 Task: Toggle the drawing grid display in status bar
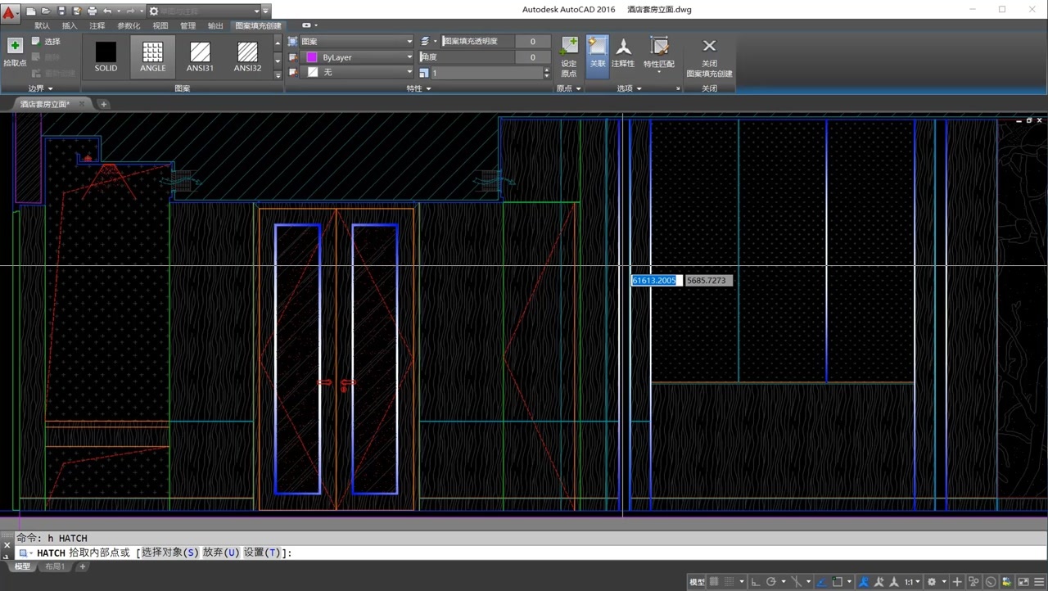714,582
